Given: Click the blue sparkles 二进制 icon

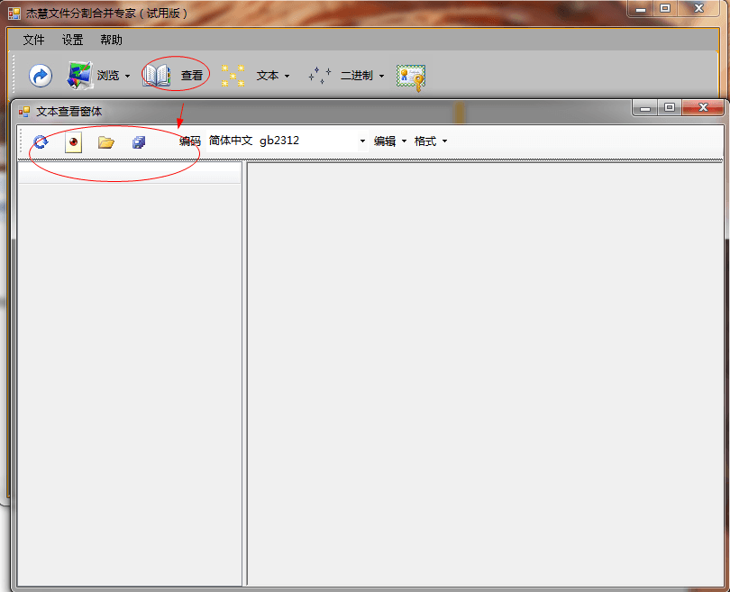Looking at the screenshot, I should coord(319,76).
